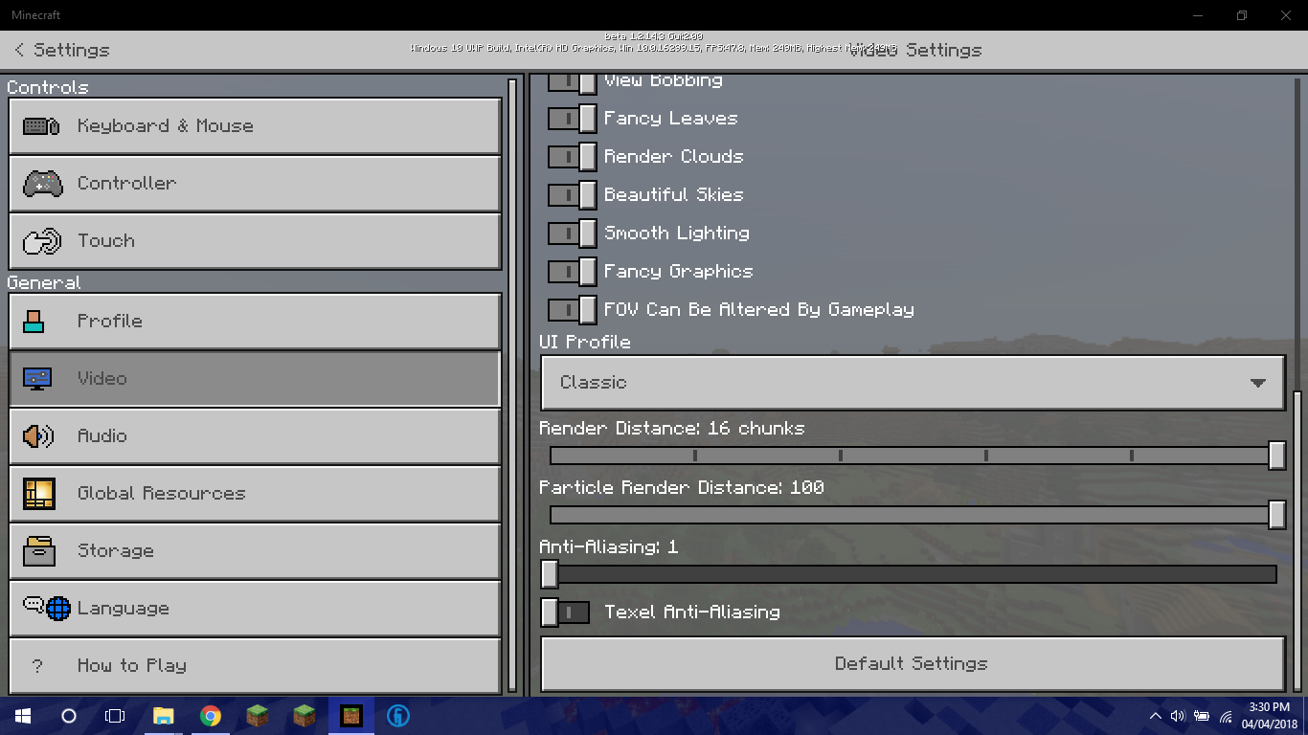1308x735 pixels.
Task: Click the "General" section heading
Action: pyautogui.click(x=44, y=282)
